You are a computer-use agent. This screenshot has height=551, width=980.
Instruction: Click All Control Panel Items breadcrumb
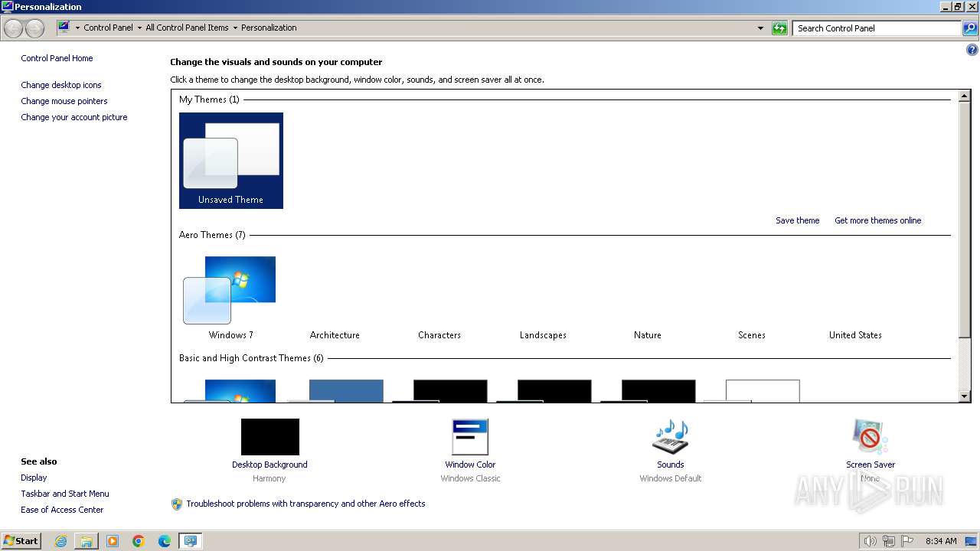click(187, 28)
